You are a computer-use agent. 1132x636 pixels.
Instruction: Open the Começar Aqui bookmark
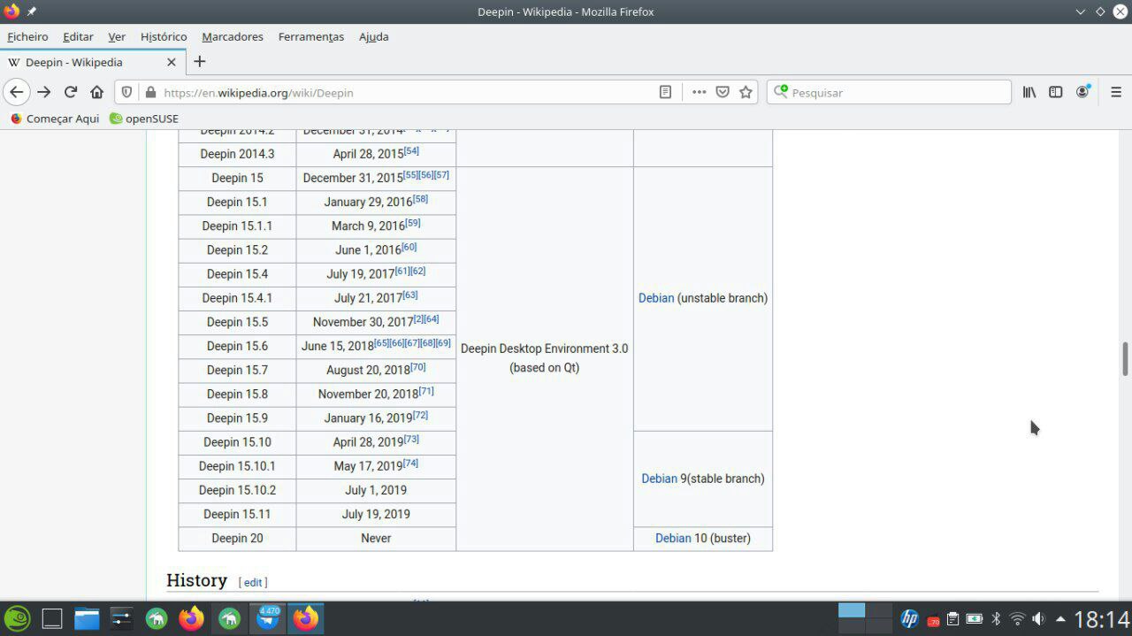(55, 119)
